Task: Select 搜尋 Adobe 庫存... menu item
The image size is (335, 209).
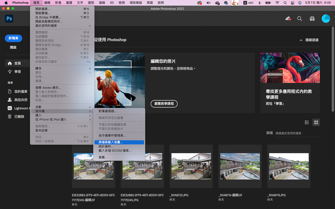Action: tap(62, 88)
